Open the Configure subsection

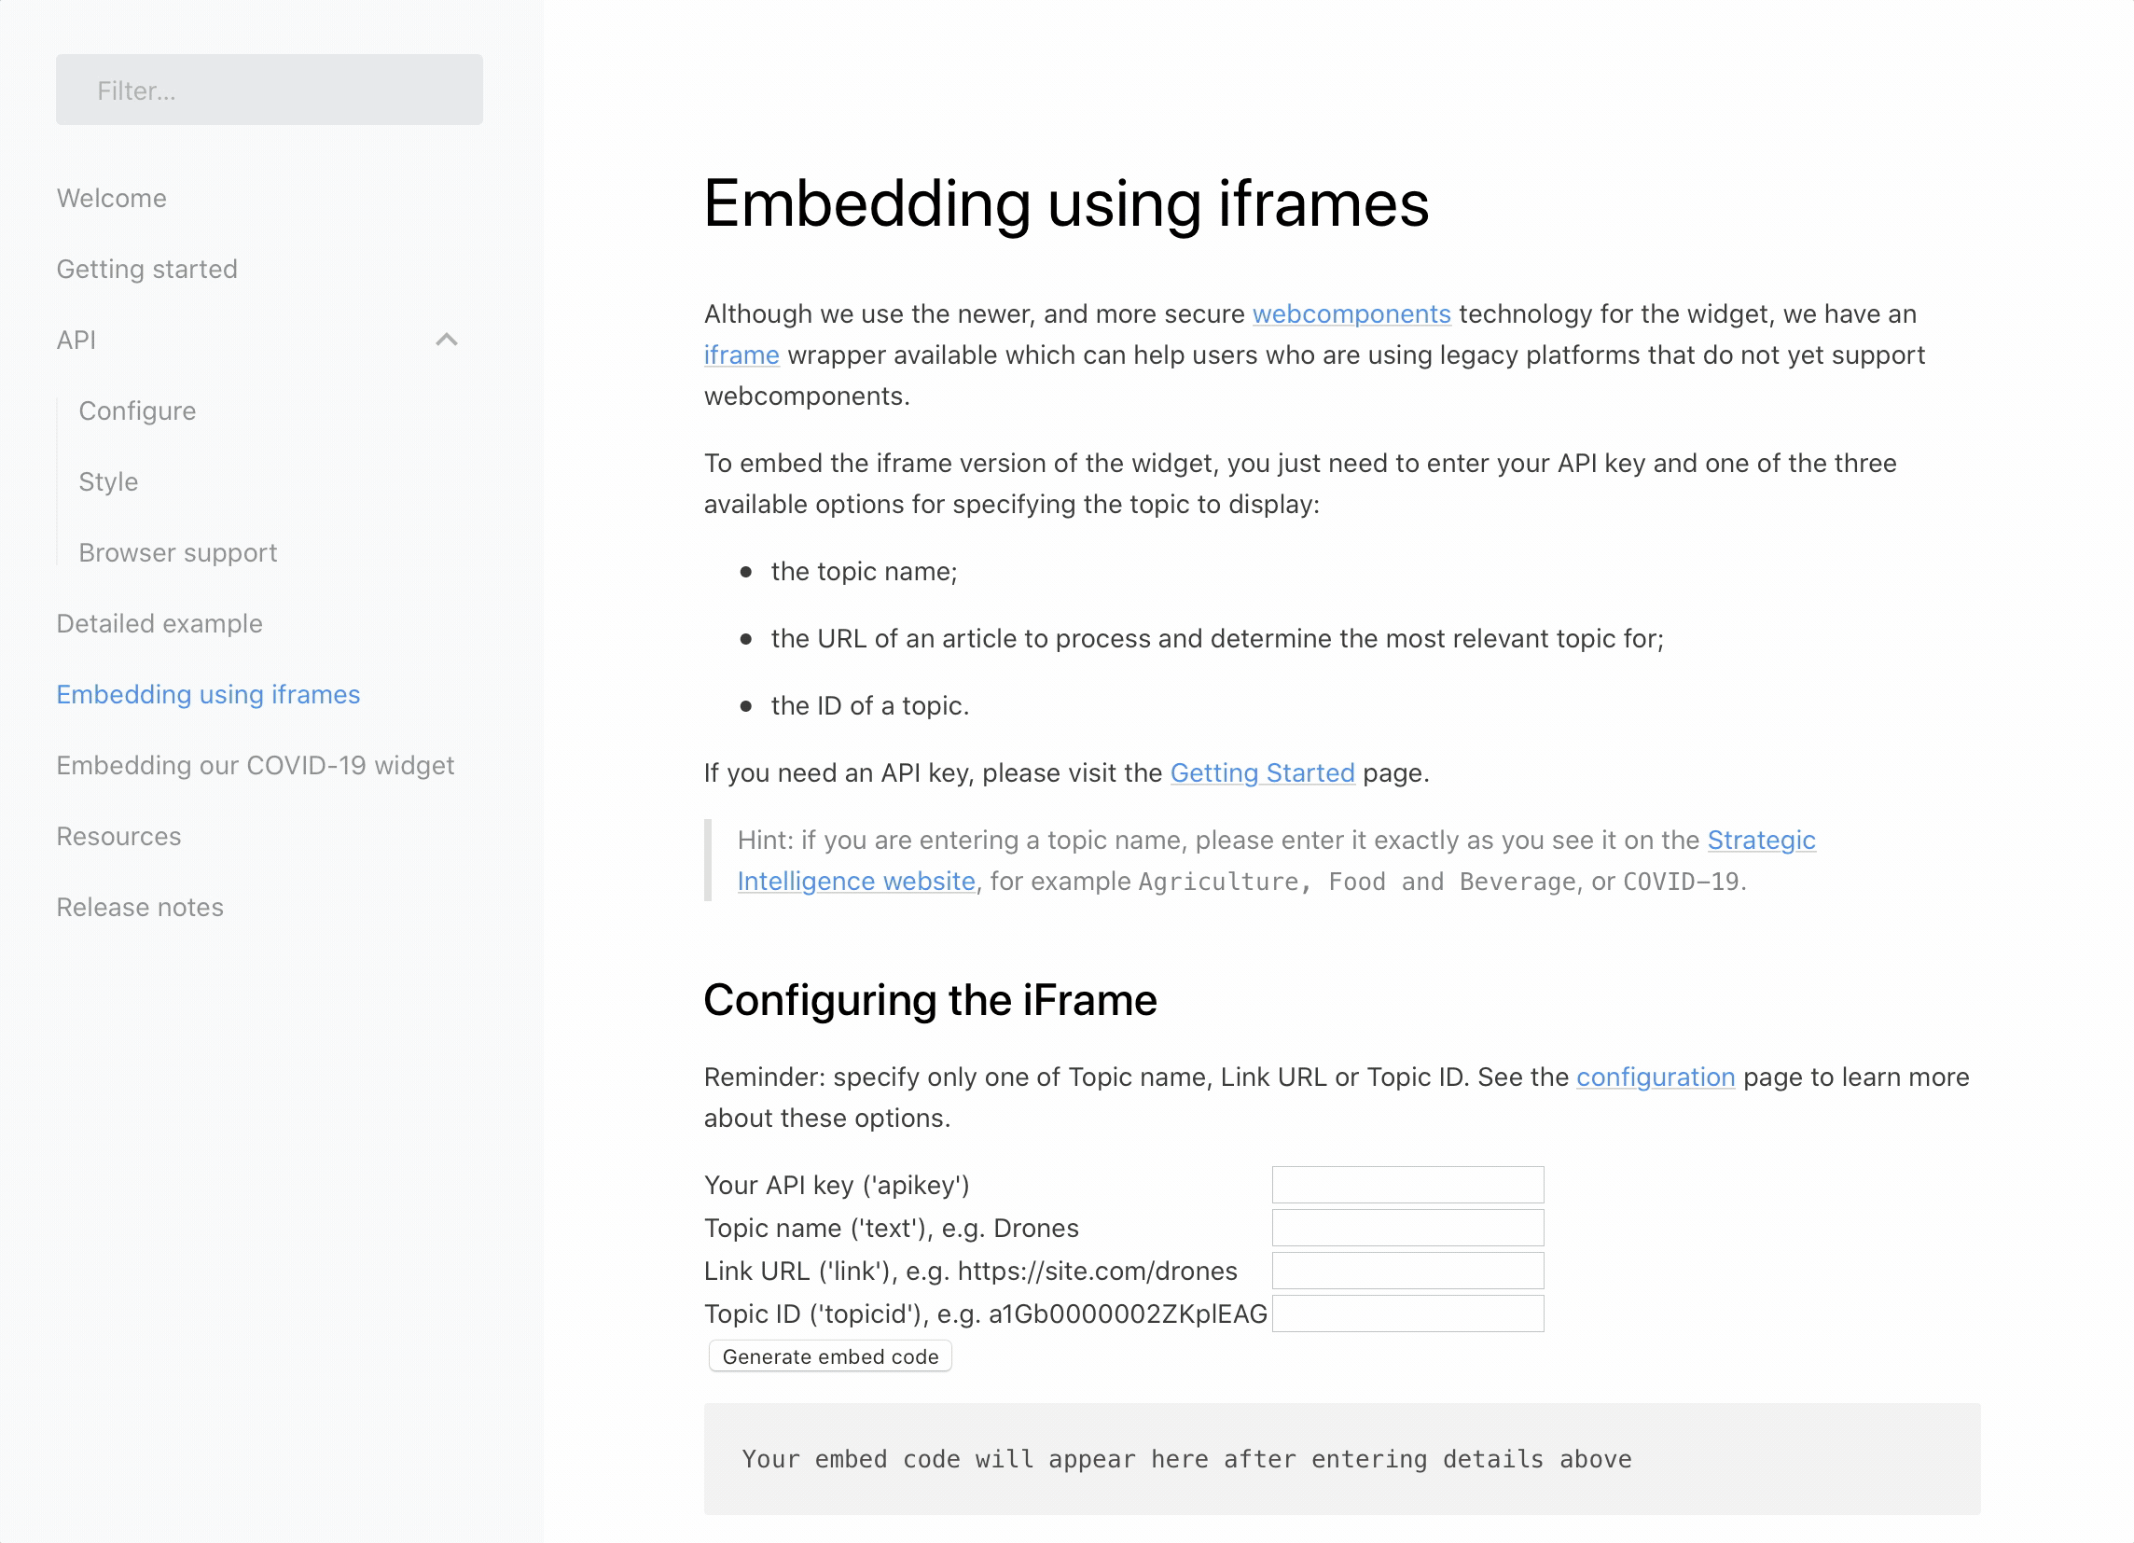[137, 411]
